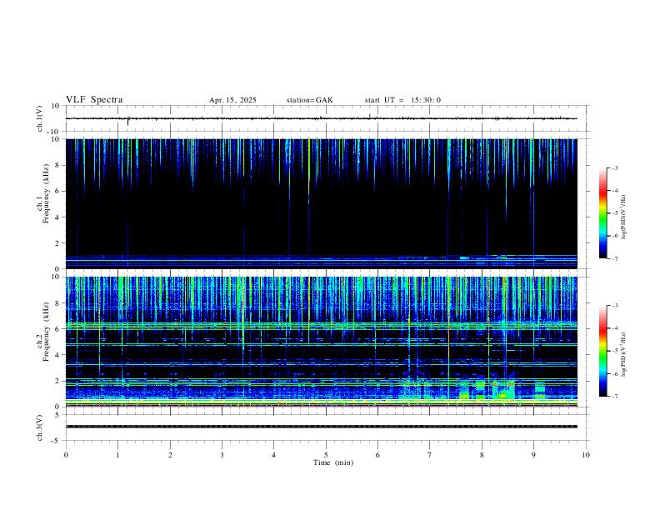Click time-axis tick label "10" at bottom right
The image size is (660, 510).
(x=586, y=455)
